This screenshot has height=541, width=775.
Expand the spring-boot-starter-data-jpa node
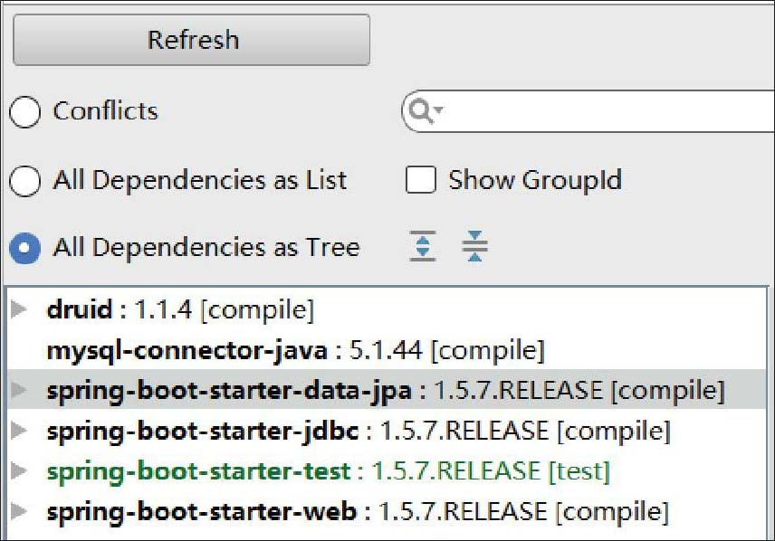pos(18,390)
